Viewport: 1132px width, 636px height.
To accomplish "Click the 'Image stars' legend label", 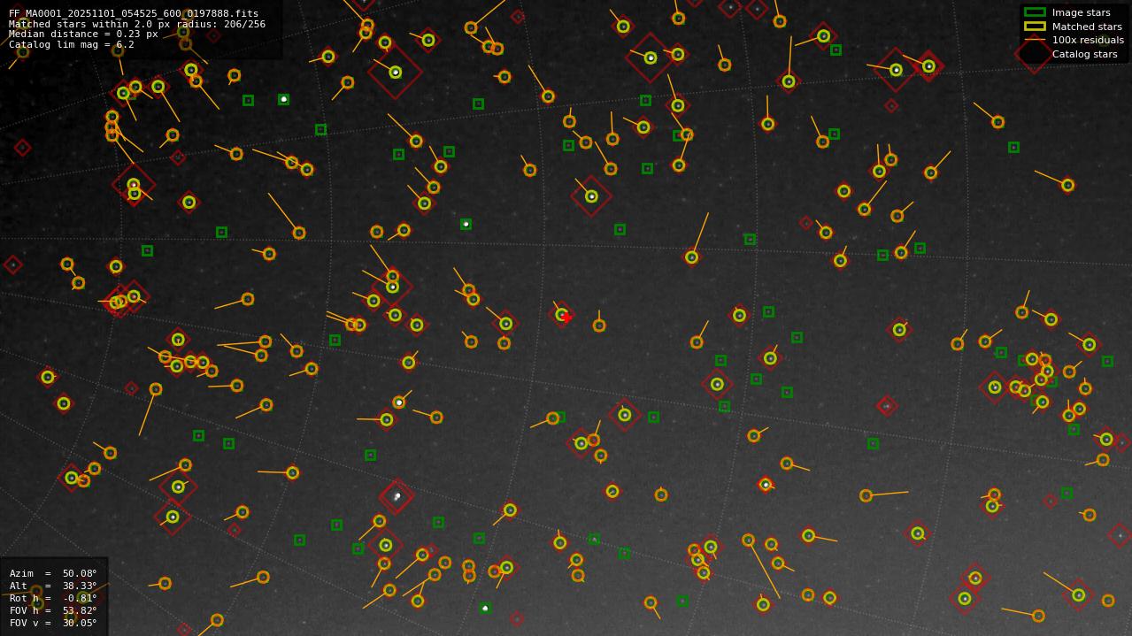I will coord(1081,12).
